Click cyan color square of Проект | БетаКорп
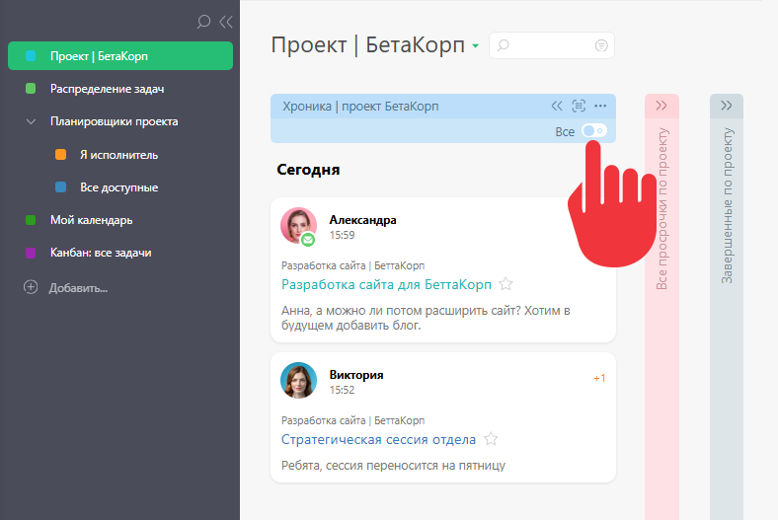This screenshot has height=520, width=778. point(31,56)
